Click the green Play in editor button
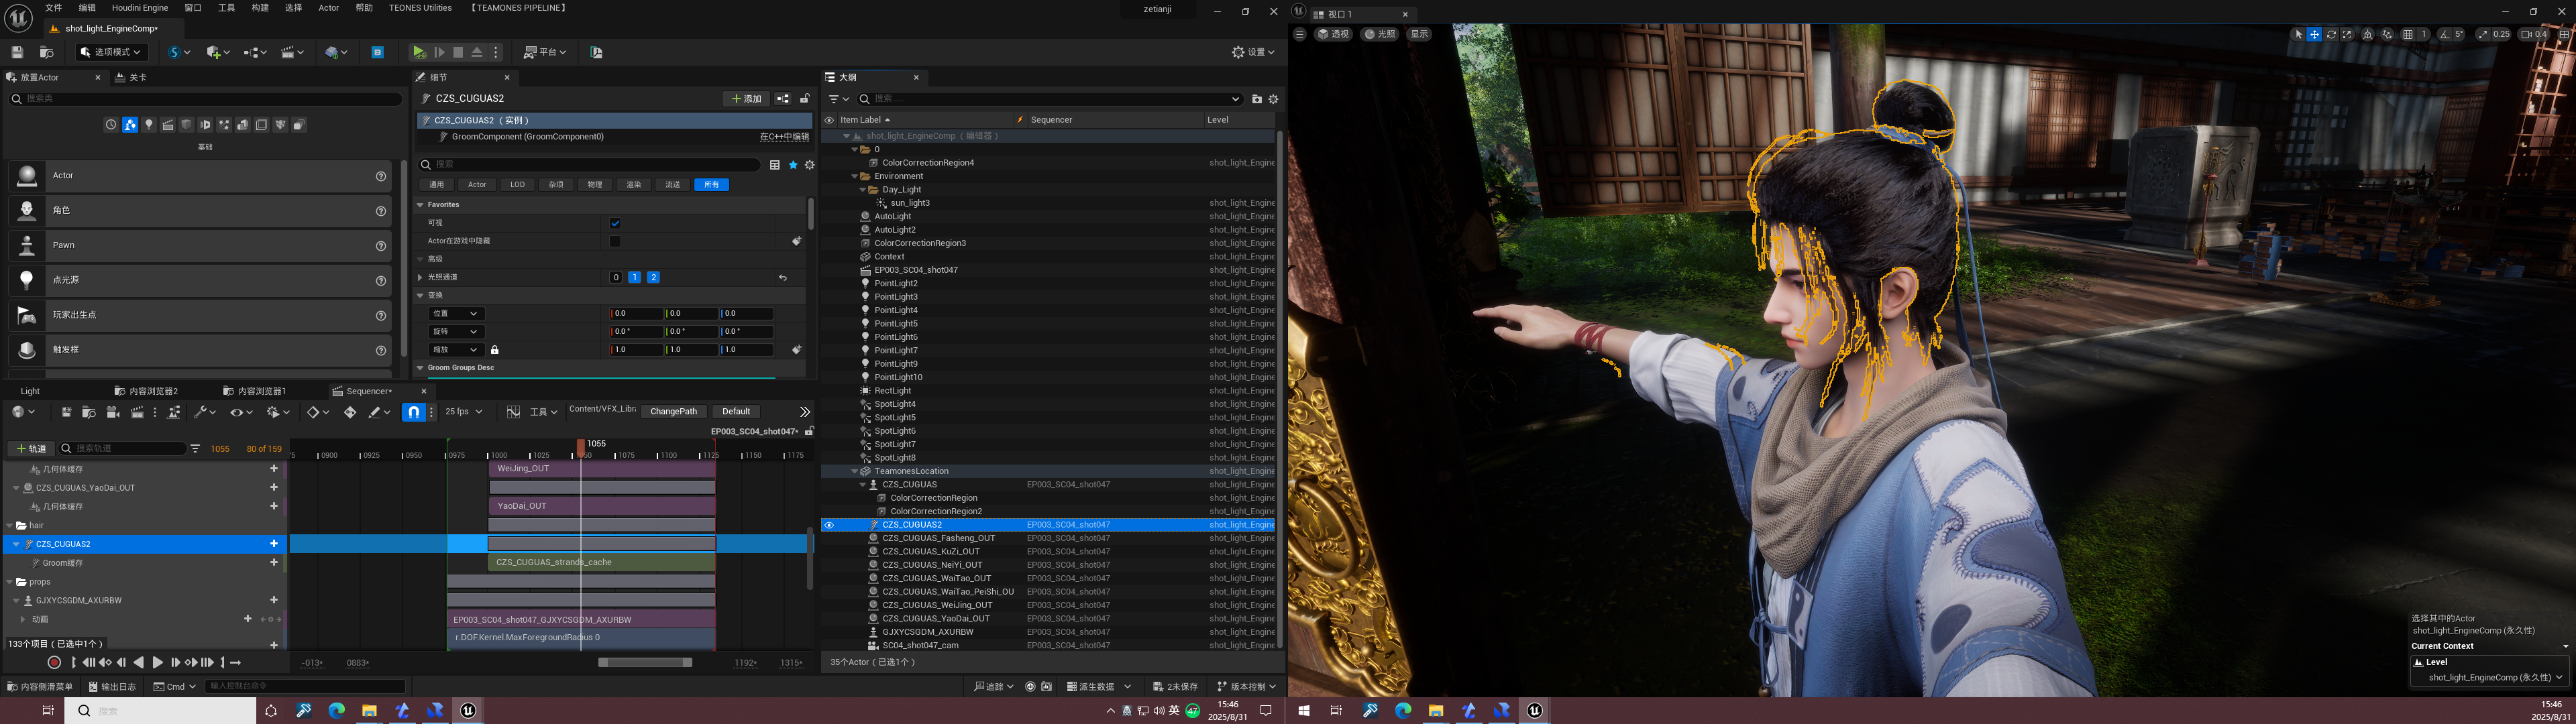Image resolution: width=2576 pixels, height=724 pixels. 419,52
